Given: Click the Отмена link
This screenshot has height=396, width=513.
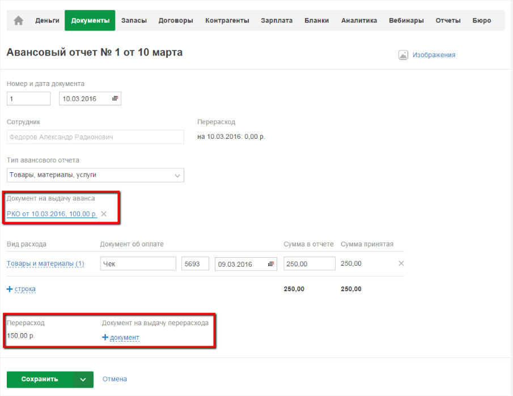Looking at the screenshot, I should pyautogui.click(x=115, y=379).
